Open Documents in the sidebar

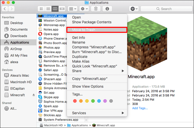[18, 30]
